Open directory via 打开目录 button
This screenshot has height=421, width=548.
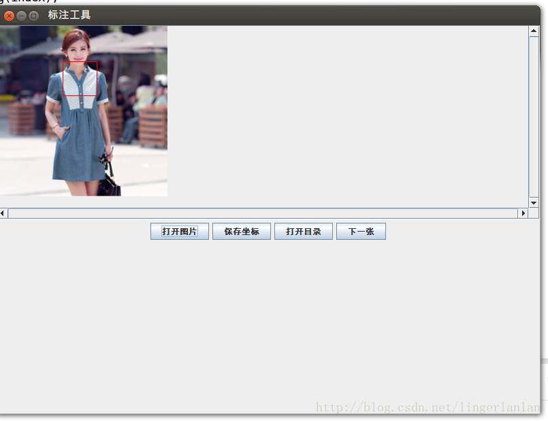304,232
